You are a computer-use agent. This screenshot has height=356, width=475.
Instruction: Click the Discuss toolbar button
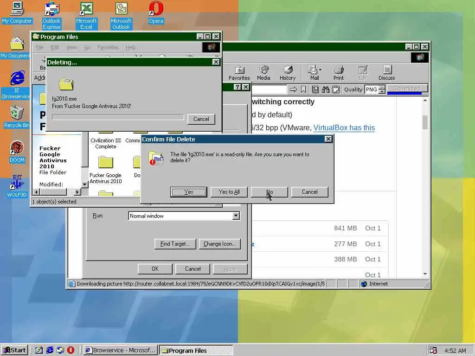point(386,73)
